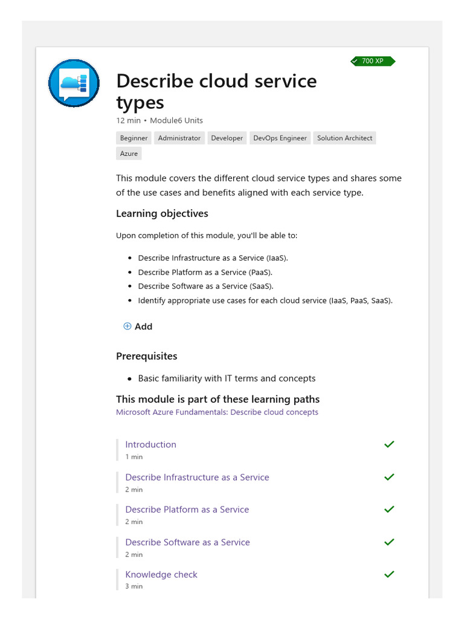Viewport: 464px width, 619px height.
Task: Select the DevOps Engineer tag
Action: click(x=280, y=138)
